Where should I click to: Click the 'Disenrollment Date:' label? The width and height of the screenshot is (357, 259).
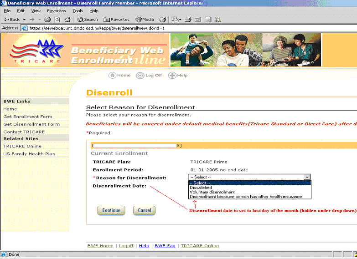[x=119, y=186]
